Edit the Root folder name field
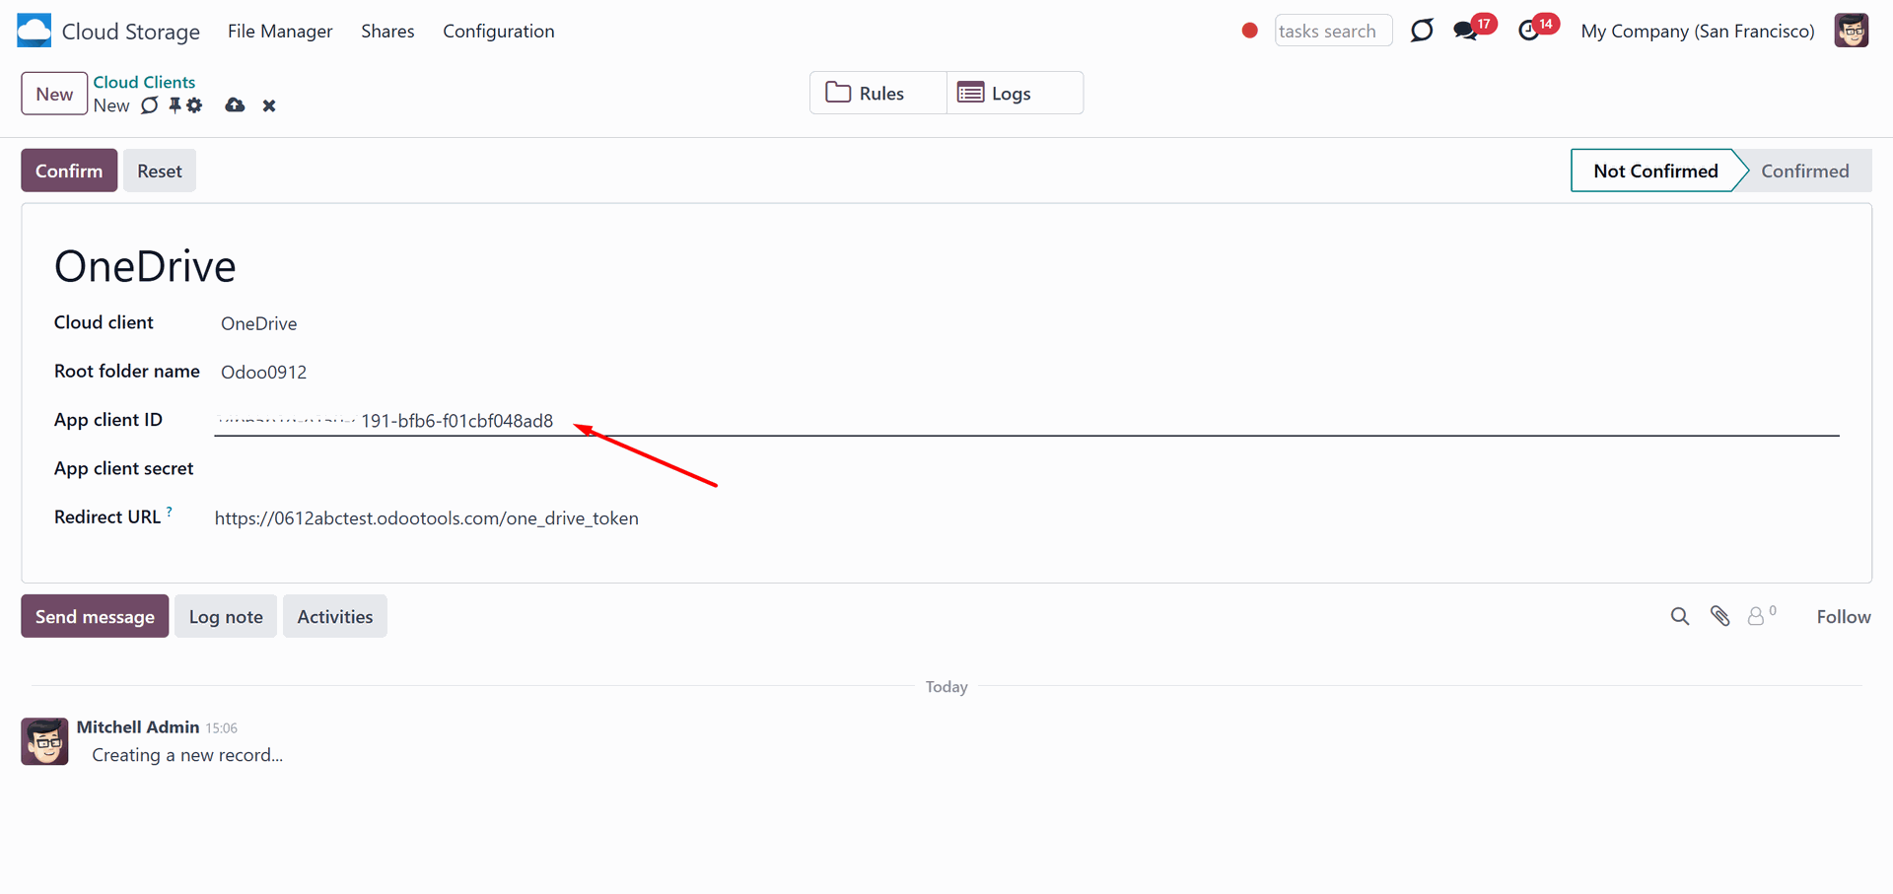The width and height of the screenshot is (1893, 894). tap(1026, 372)
